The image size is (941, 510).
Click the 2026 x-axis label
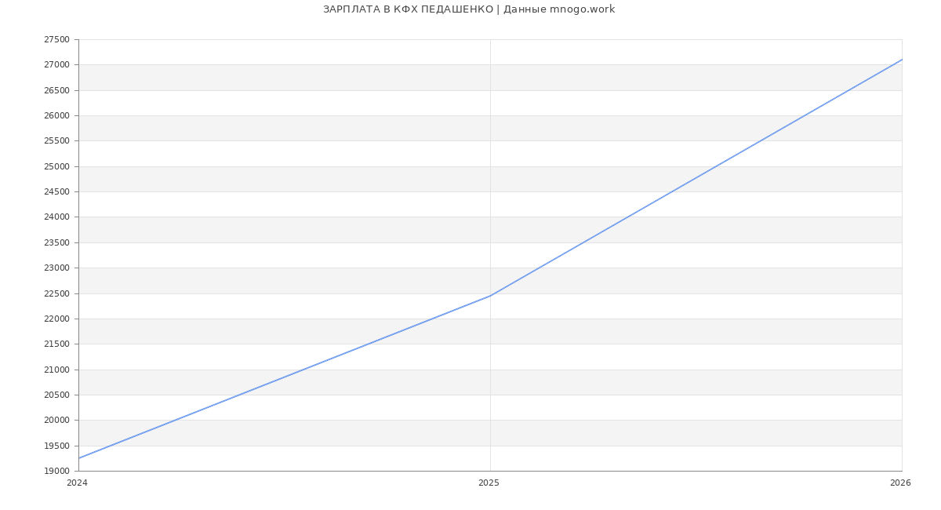[900, 483]
